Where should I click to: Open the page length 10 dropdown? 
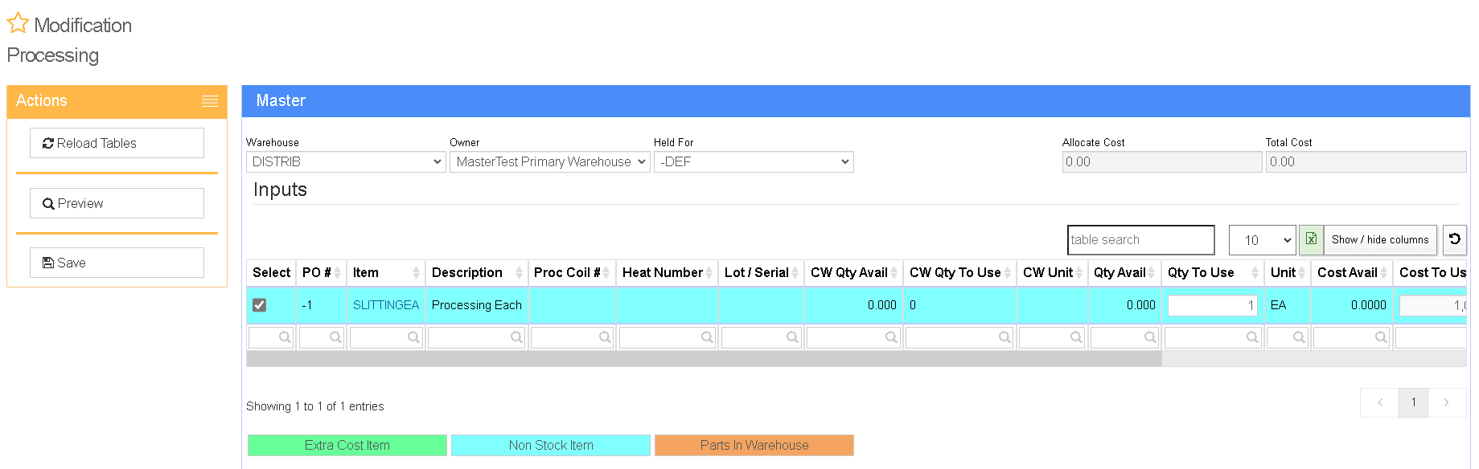pyautogui.click(x=1262, y=240)
